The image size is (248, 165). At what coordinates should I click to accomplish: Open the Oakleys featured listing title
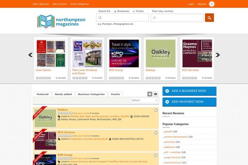click(62, 110)
